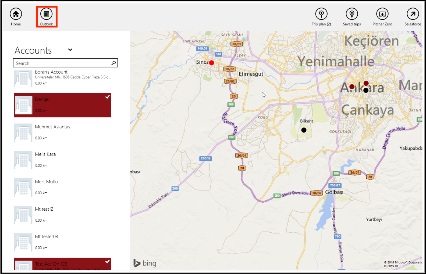
Task: Open the Home icon in top bar
Action: (x=16, y=14)
